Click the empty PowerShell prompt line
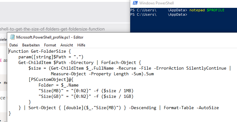Screen dimensions: 237x122 tap(159, 14)
